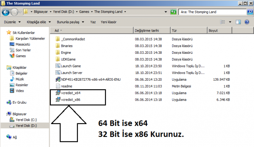
Task: Click the address bar folder icon
Action: point(26,11)
